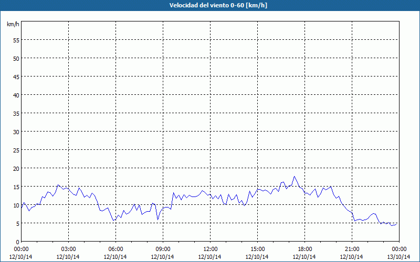Click the 00:00 time label dated 12/10/14
This screenshot has height=262, width=420.
[21, 249]
